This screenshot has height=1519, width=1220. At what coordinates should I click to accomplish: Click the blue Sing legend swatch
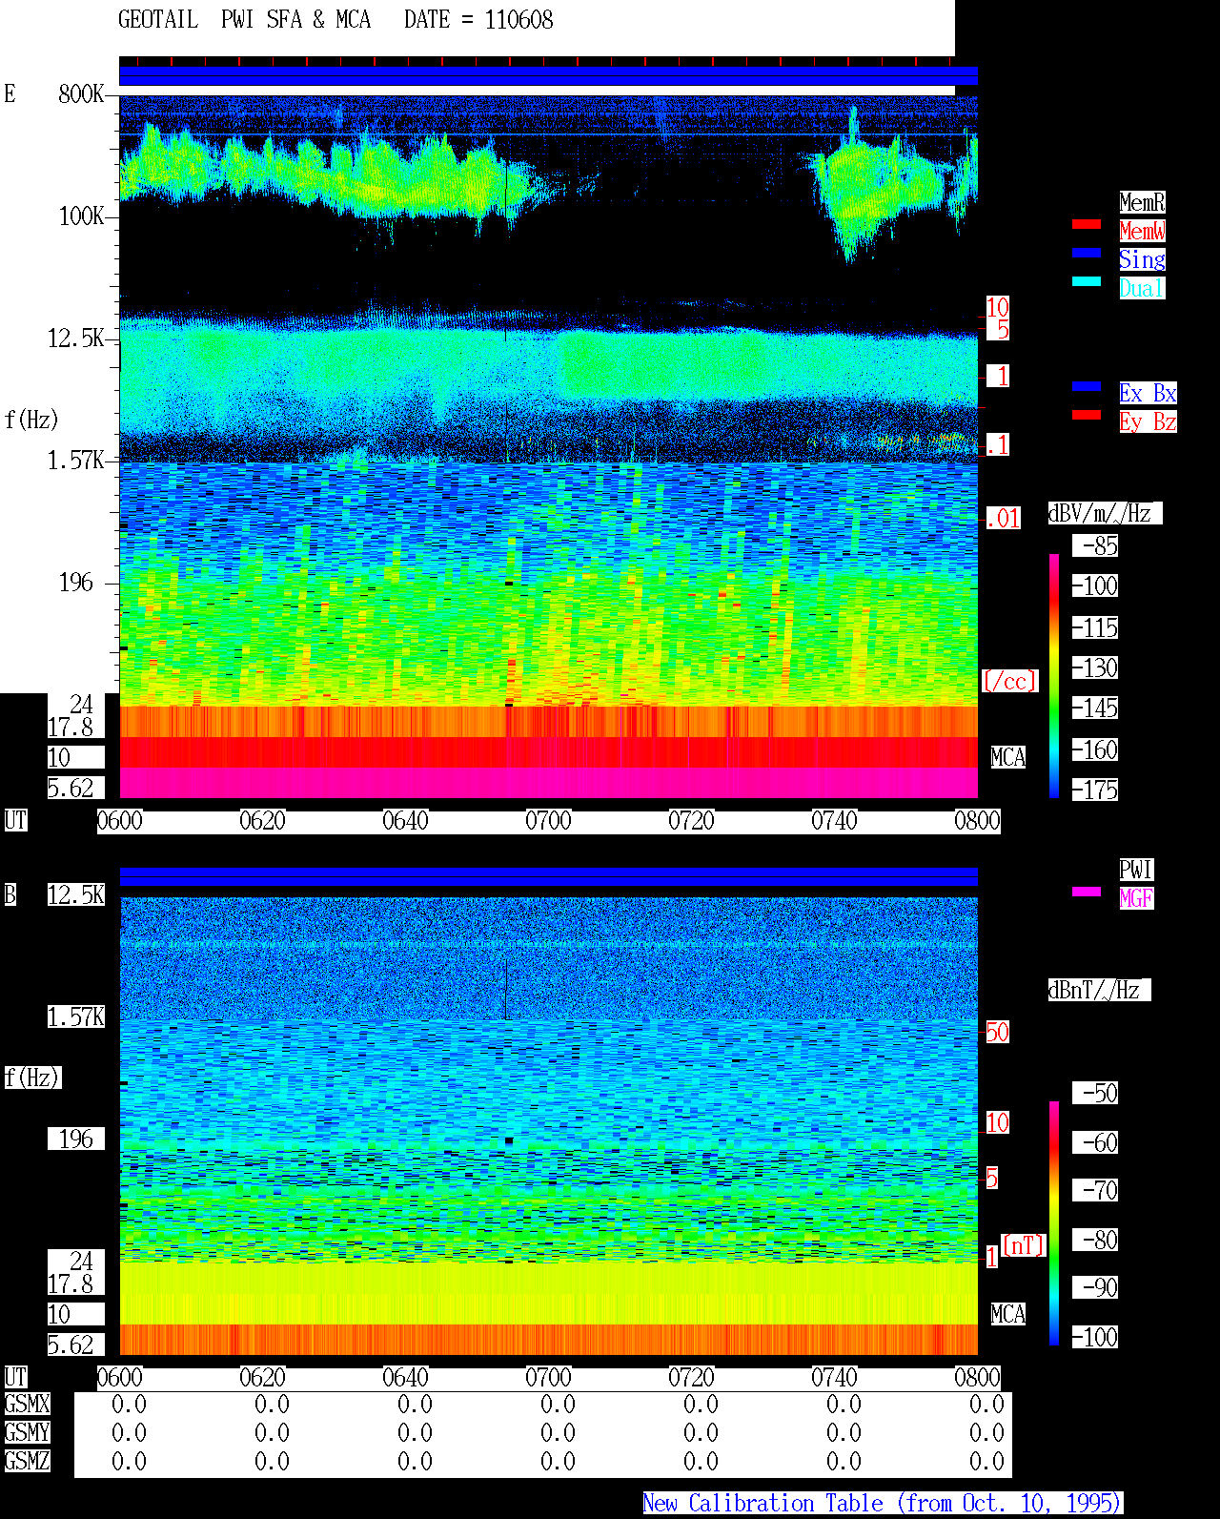(x=1087, y=253)
